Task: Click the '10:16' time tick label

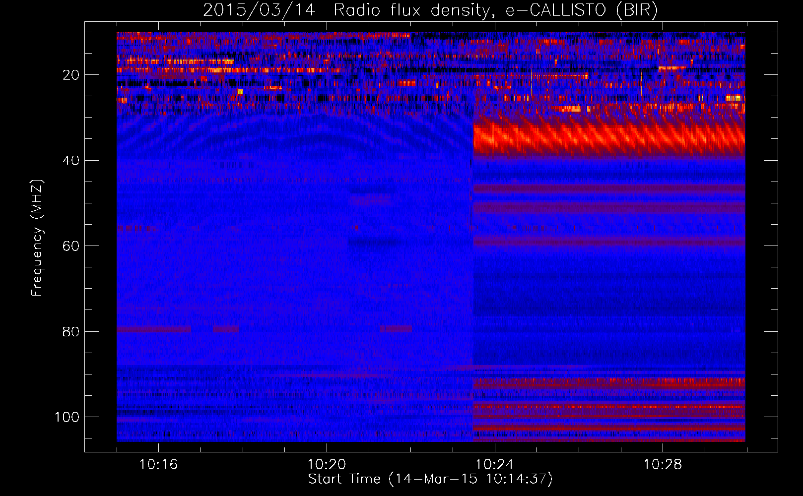Action: click(158, 465)
